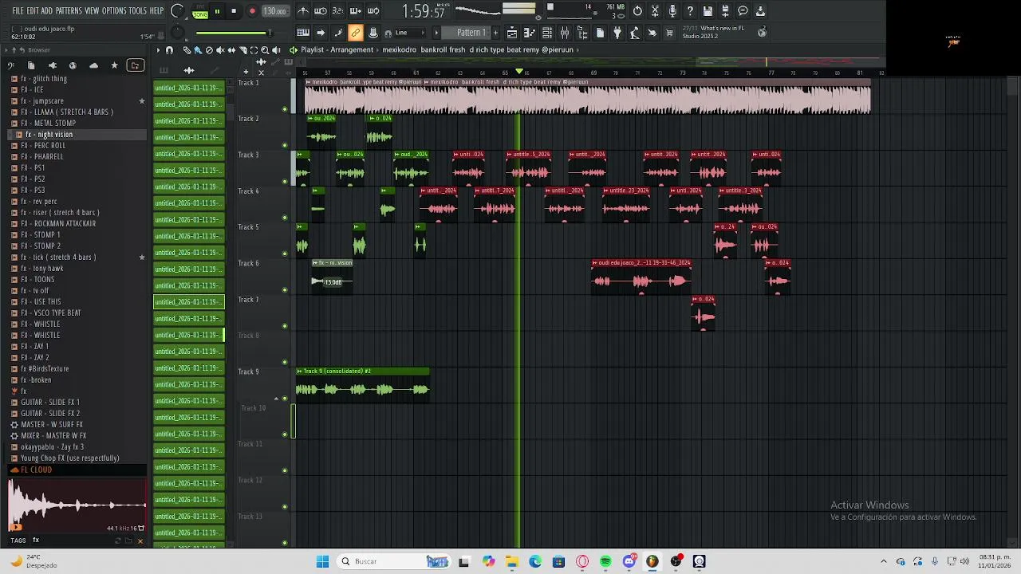Mute Track 3 using its green dot
Screen dimensions: 1021x574
point(285,181)
